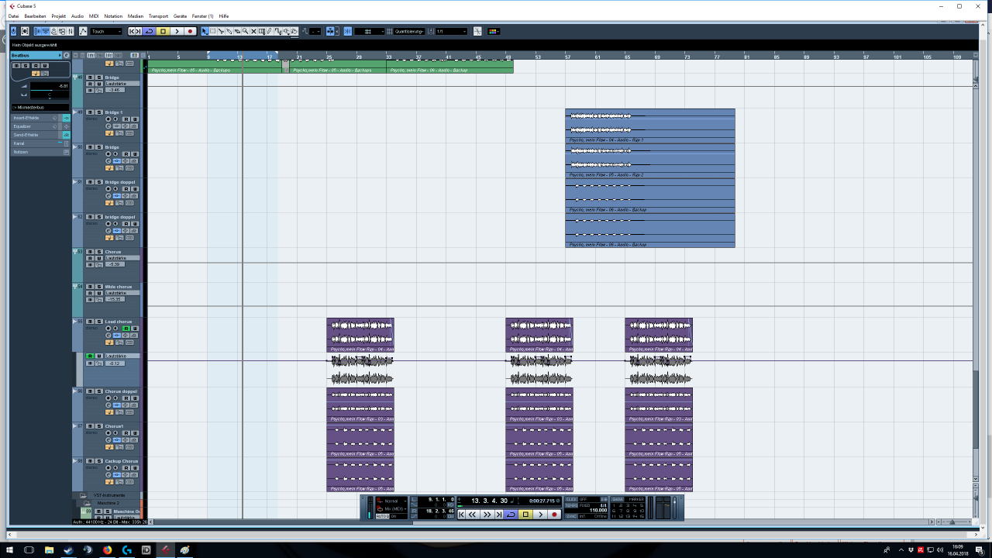This screenshot has width=992, height=558.
Task: Open the Medien menu
Action: pos(135,15)
